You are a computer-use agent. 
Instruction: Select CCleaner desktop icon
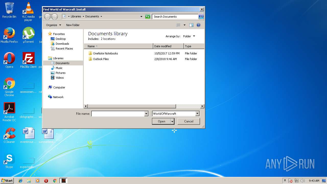9,135
